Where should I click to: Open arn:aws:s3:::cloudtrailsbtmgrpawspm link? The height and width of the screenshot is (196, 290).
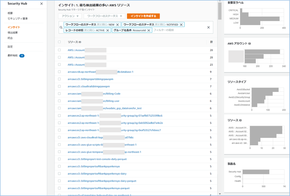tap(88, 86)
